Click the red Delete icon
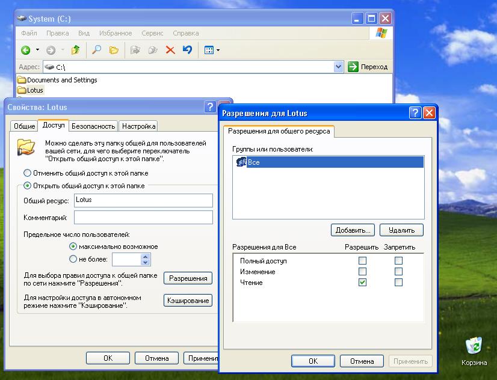Viewport: 497px width, 380px height. 170,50
